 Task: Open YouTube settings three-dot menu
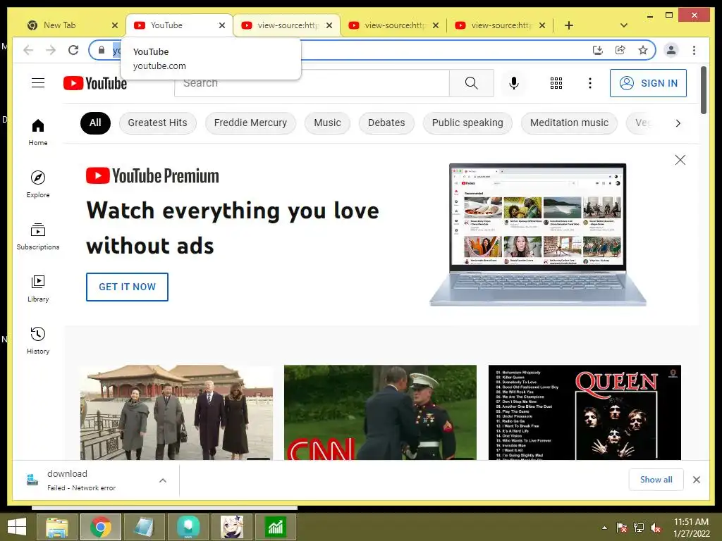(590, 83)
